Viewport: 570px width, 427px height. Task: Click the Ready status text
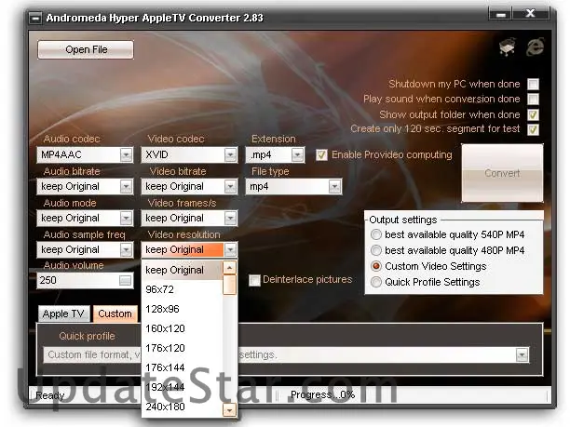coord(50,395)
